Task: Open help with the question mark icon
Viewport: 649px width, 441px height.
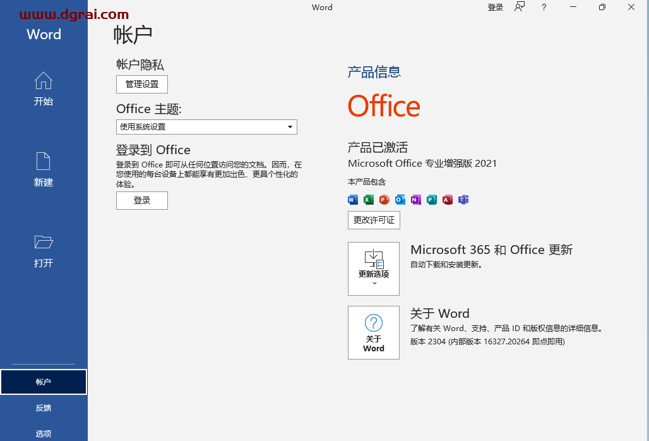Action: [544, 7]
